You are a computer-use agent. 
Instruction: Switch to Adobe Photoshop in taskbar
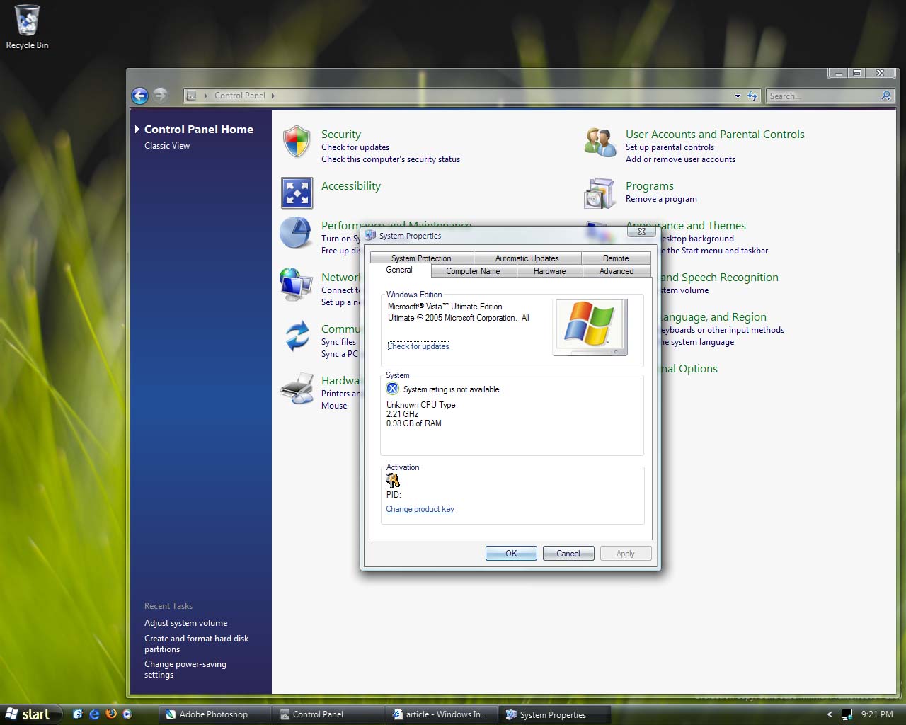click(214, 714)
